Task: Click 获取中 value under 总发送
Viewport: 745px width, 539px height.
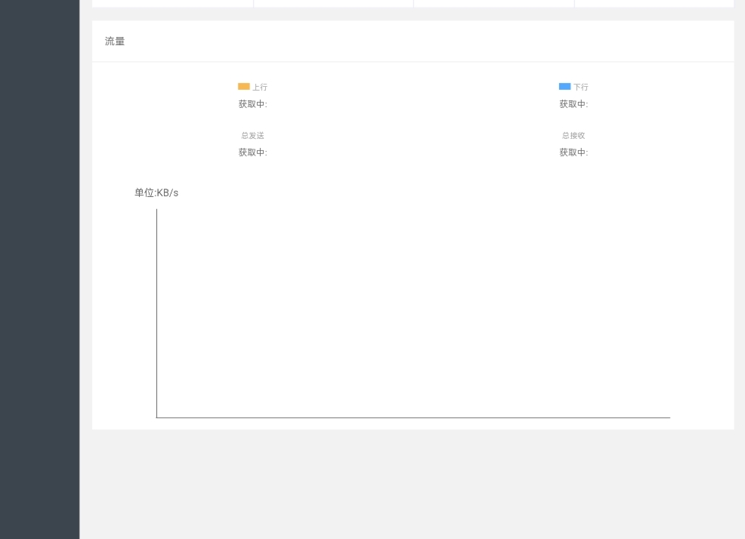Action: (252, 152)
